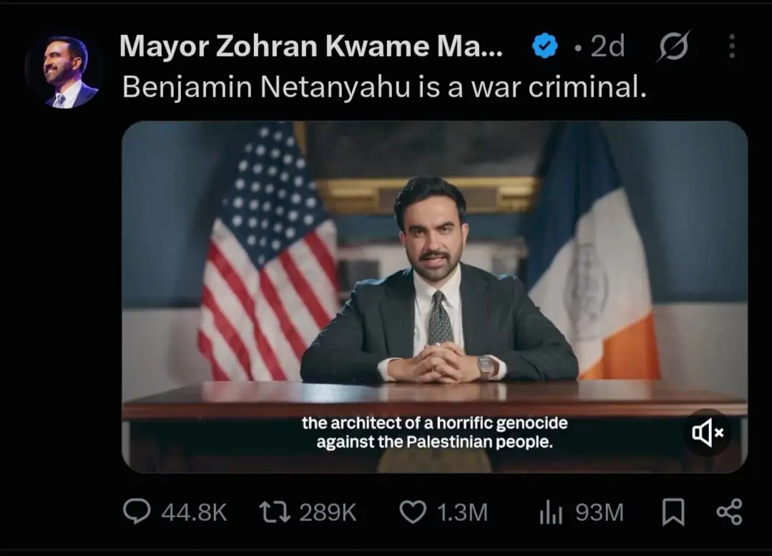Click the video caption about horrific genocide
This screenshot has width=772, height=556.
click(435, 432)
